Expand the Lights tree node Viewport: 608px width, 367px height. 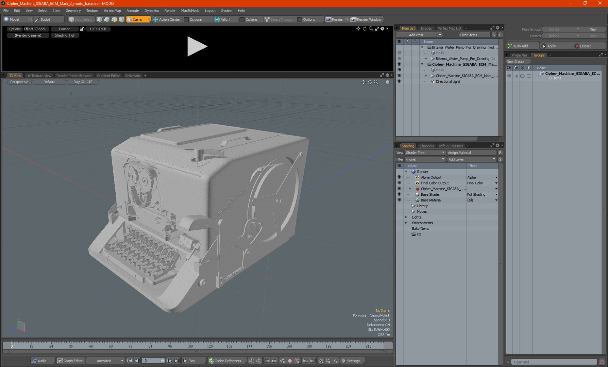(x=406, y=217)
